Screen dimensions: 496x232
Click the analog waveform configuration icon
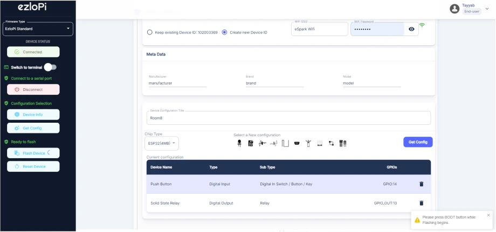pos(262,143)
